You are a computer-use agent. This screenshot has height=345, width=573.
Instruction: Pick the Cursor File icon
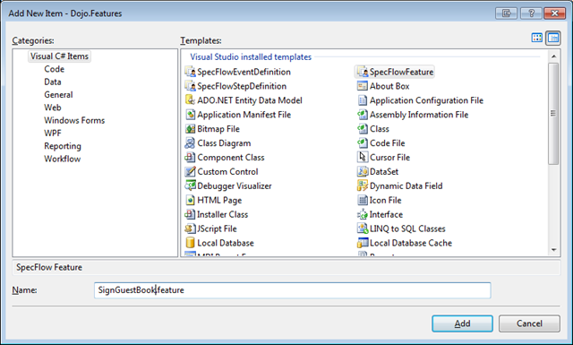[363, 158]
